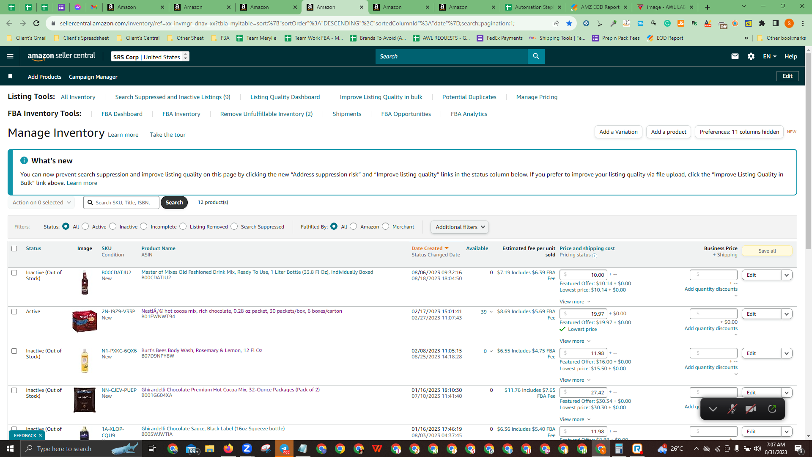Collapse the floating meeting toolbar chevron
This screenshot has width=812, height=457.
713,409
